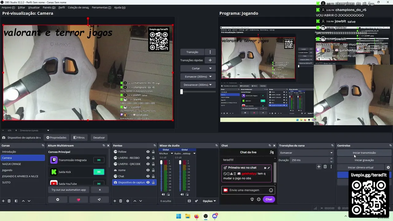Image resolution: width=393 pixels, height=221 pixels.
Task: Click Iniciar gravação button
Action: [364, 160]
